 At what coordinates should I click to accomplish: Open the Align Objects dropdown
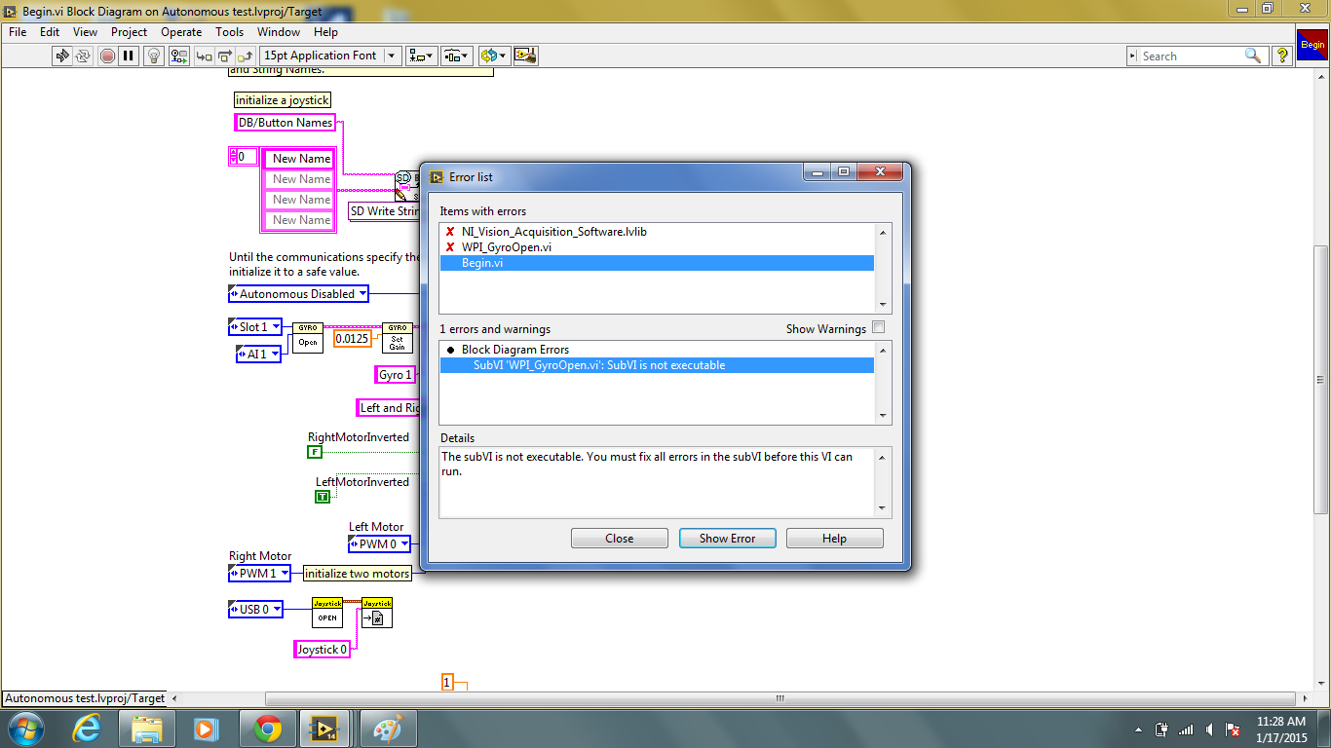click(x=422, y=56)
